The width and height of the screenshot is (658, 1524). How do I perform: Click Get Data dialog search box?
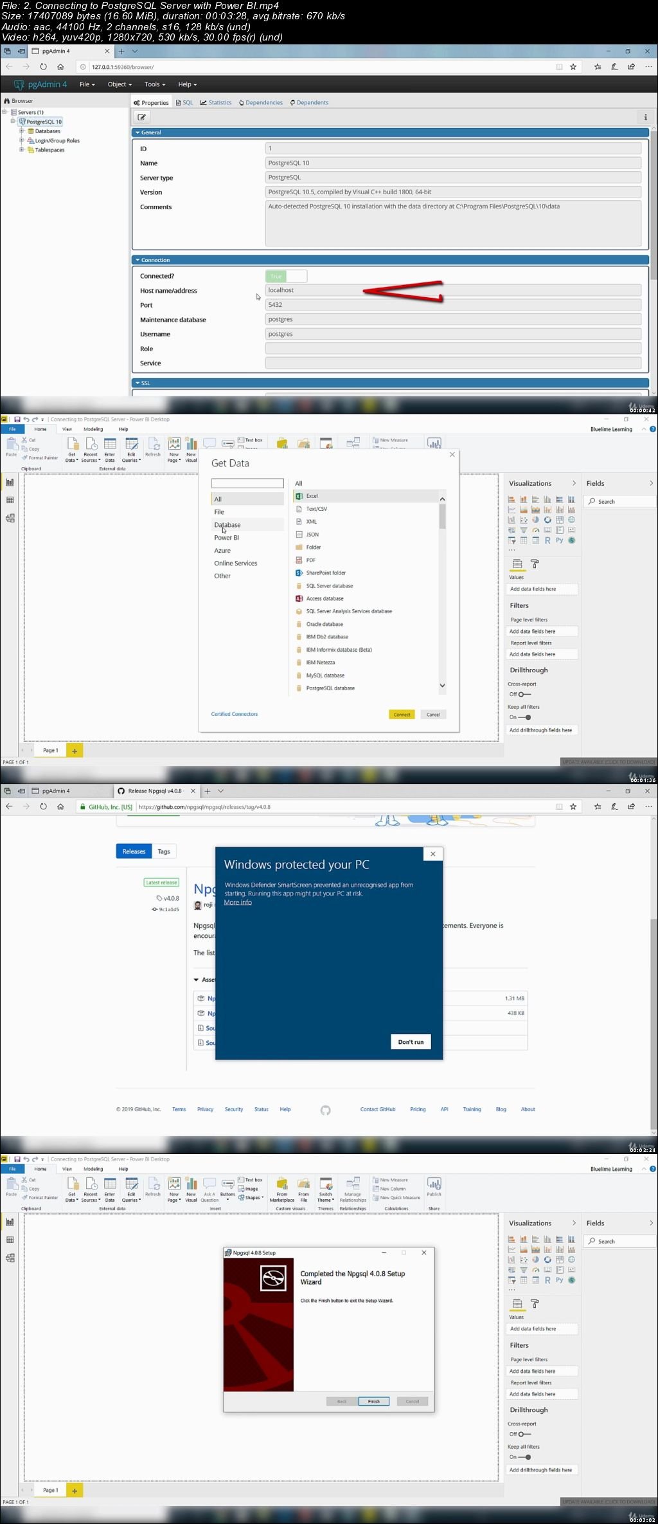point(247,483)
